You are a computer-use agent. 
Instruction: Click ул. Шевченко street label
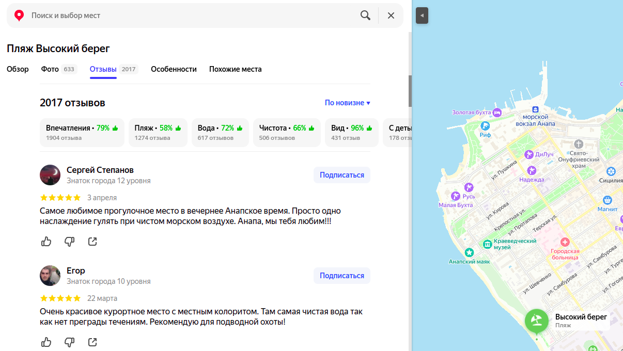pyautogui.click(x=537, y=284)
